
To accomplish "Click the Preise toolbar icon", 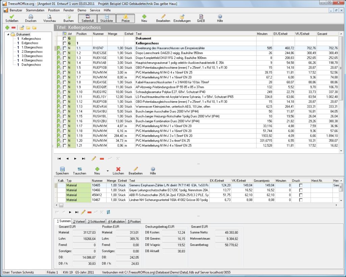I will (126, 18).
